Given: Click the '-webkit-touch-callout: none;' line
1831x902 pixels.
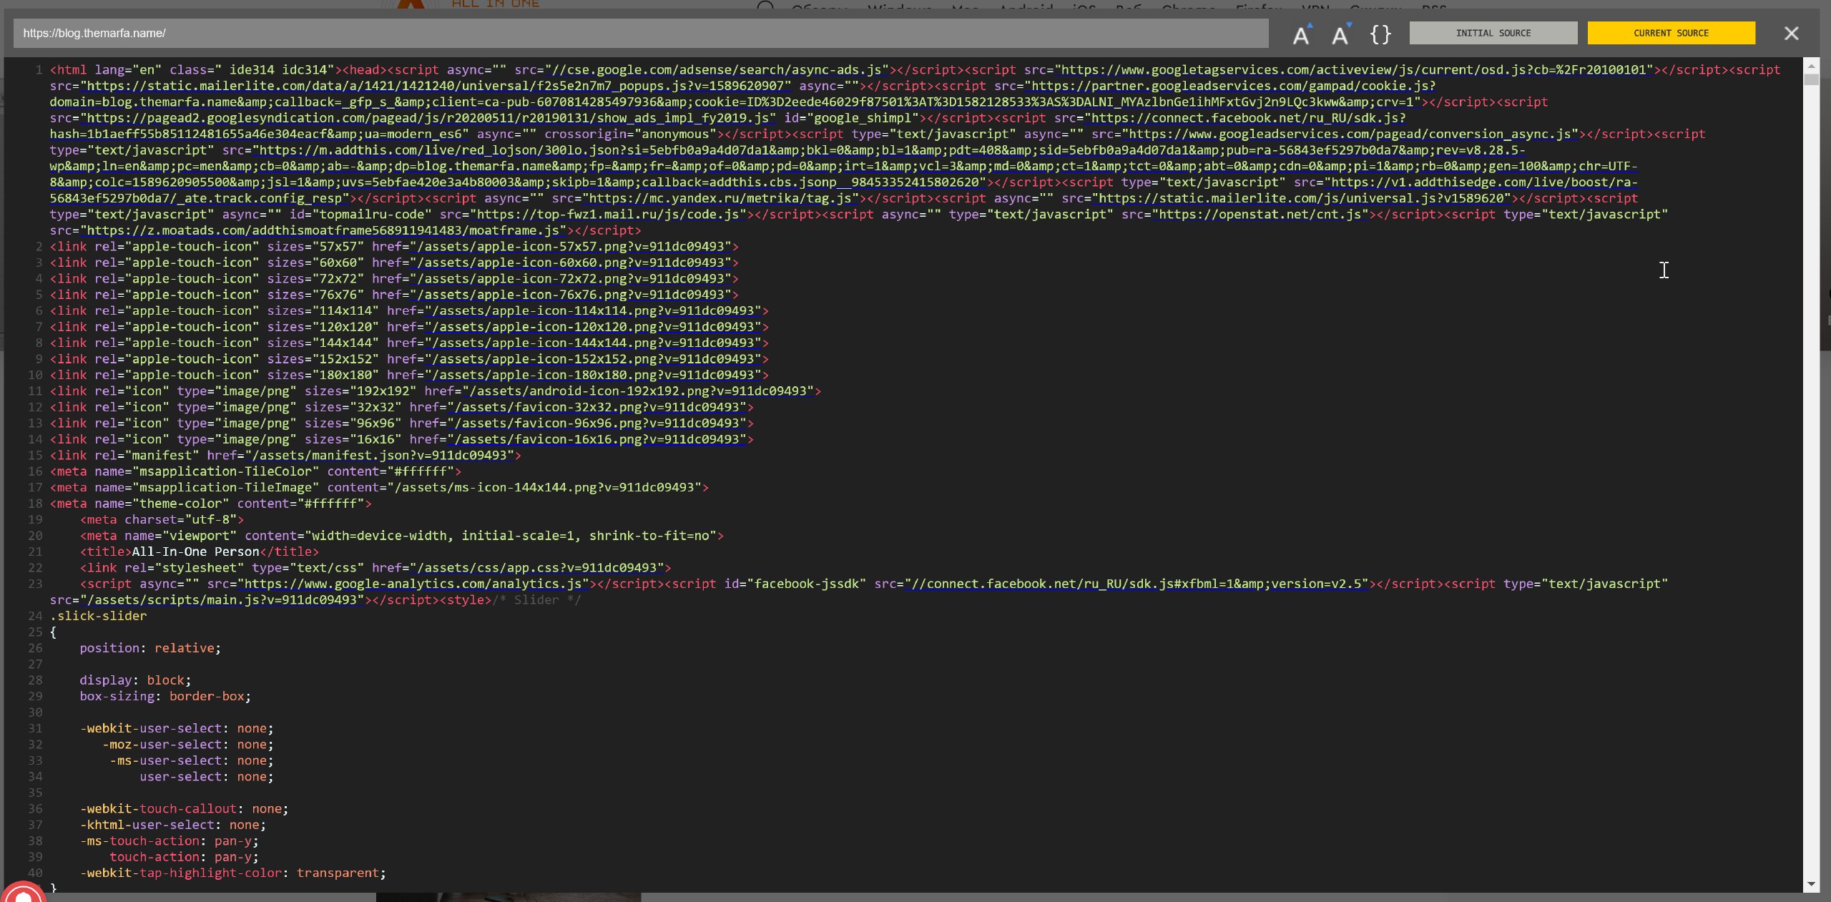Looking at the screenshot, I should coord(184,809).
